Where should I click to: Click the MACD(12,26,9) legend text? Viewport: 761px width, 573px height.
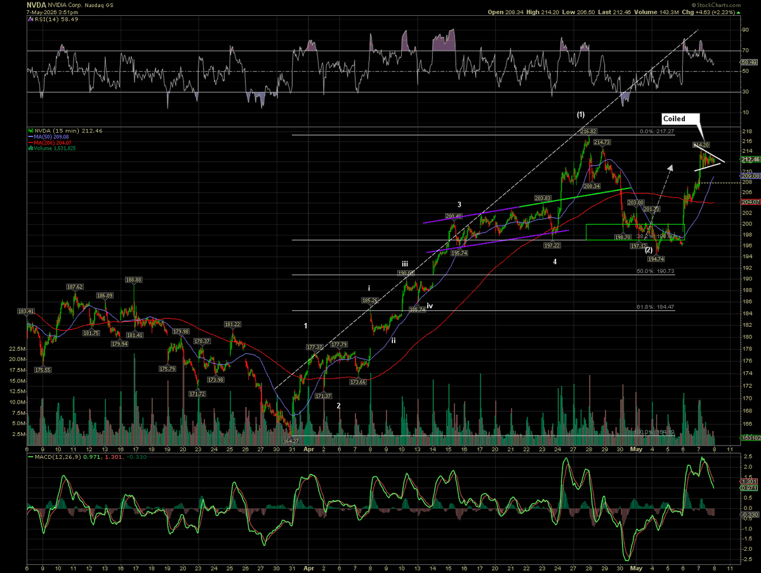[58, 457]
